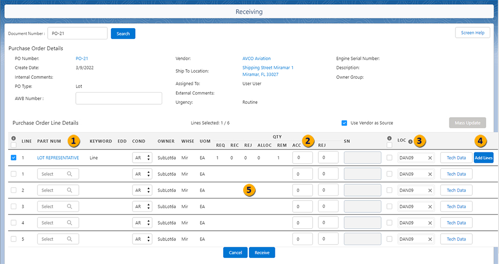Open Tech Data for line 2
This screenshot has width=499, height=264.
click(x=456, y=190)
